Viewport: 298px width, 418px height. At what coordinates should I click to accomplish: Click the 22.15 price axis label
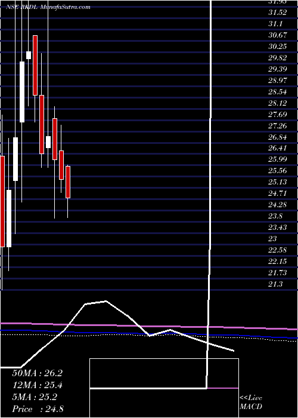click(278, 262)
